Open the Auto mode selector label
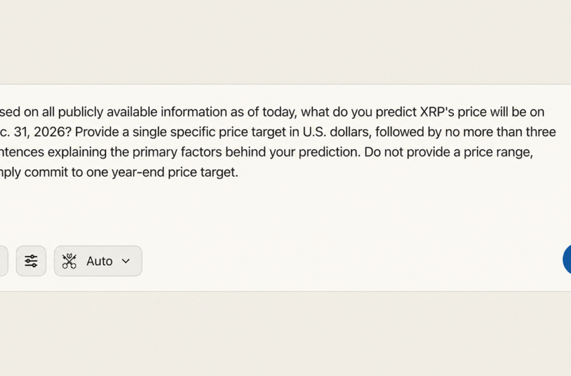Image resolution: width=571 pixels, height=376 pixels. pyautogui.click(x=99, y=261)
